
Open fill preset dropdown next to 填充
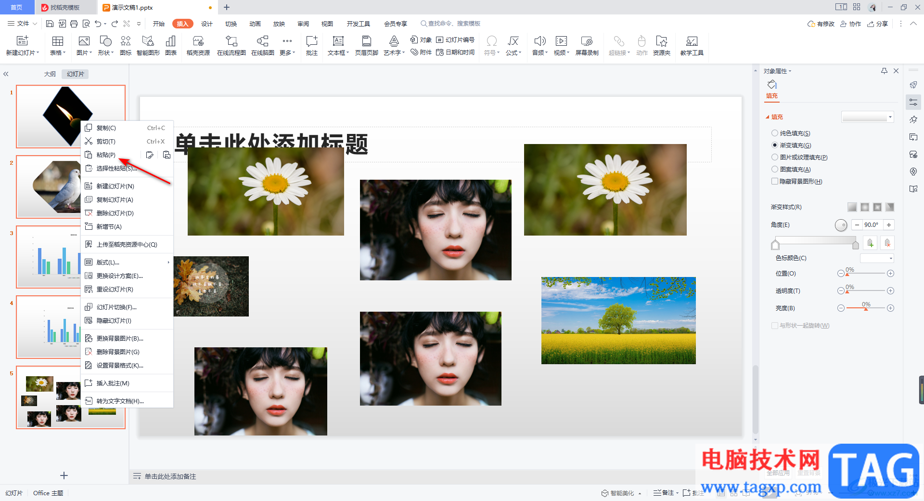point(868,117)
